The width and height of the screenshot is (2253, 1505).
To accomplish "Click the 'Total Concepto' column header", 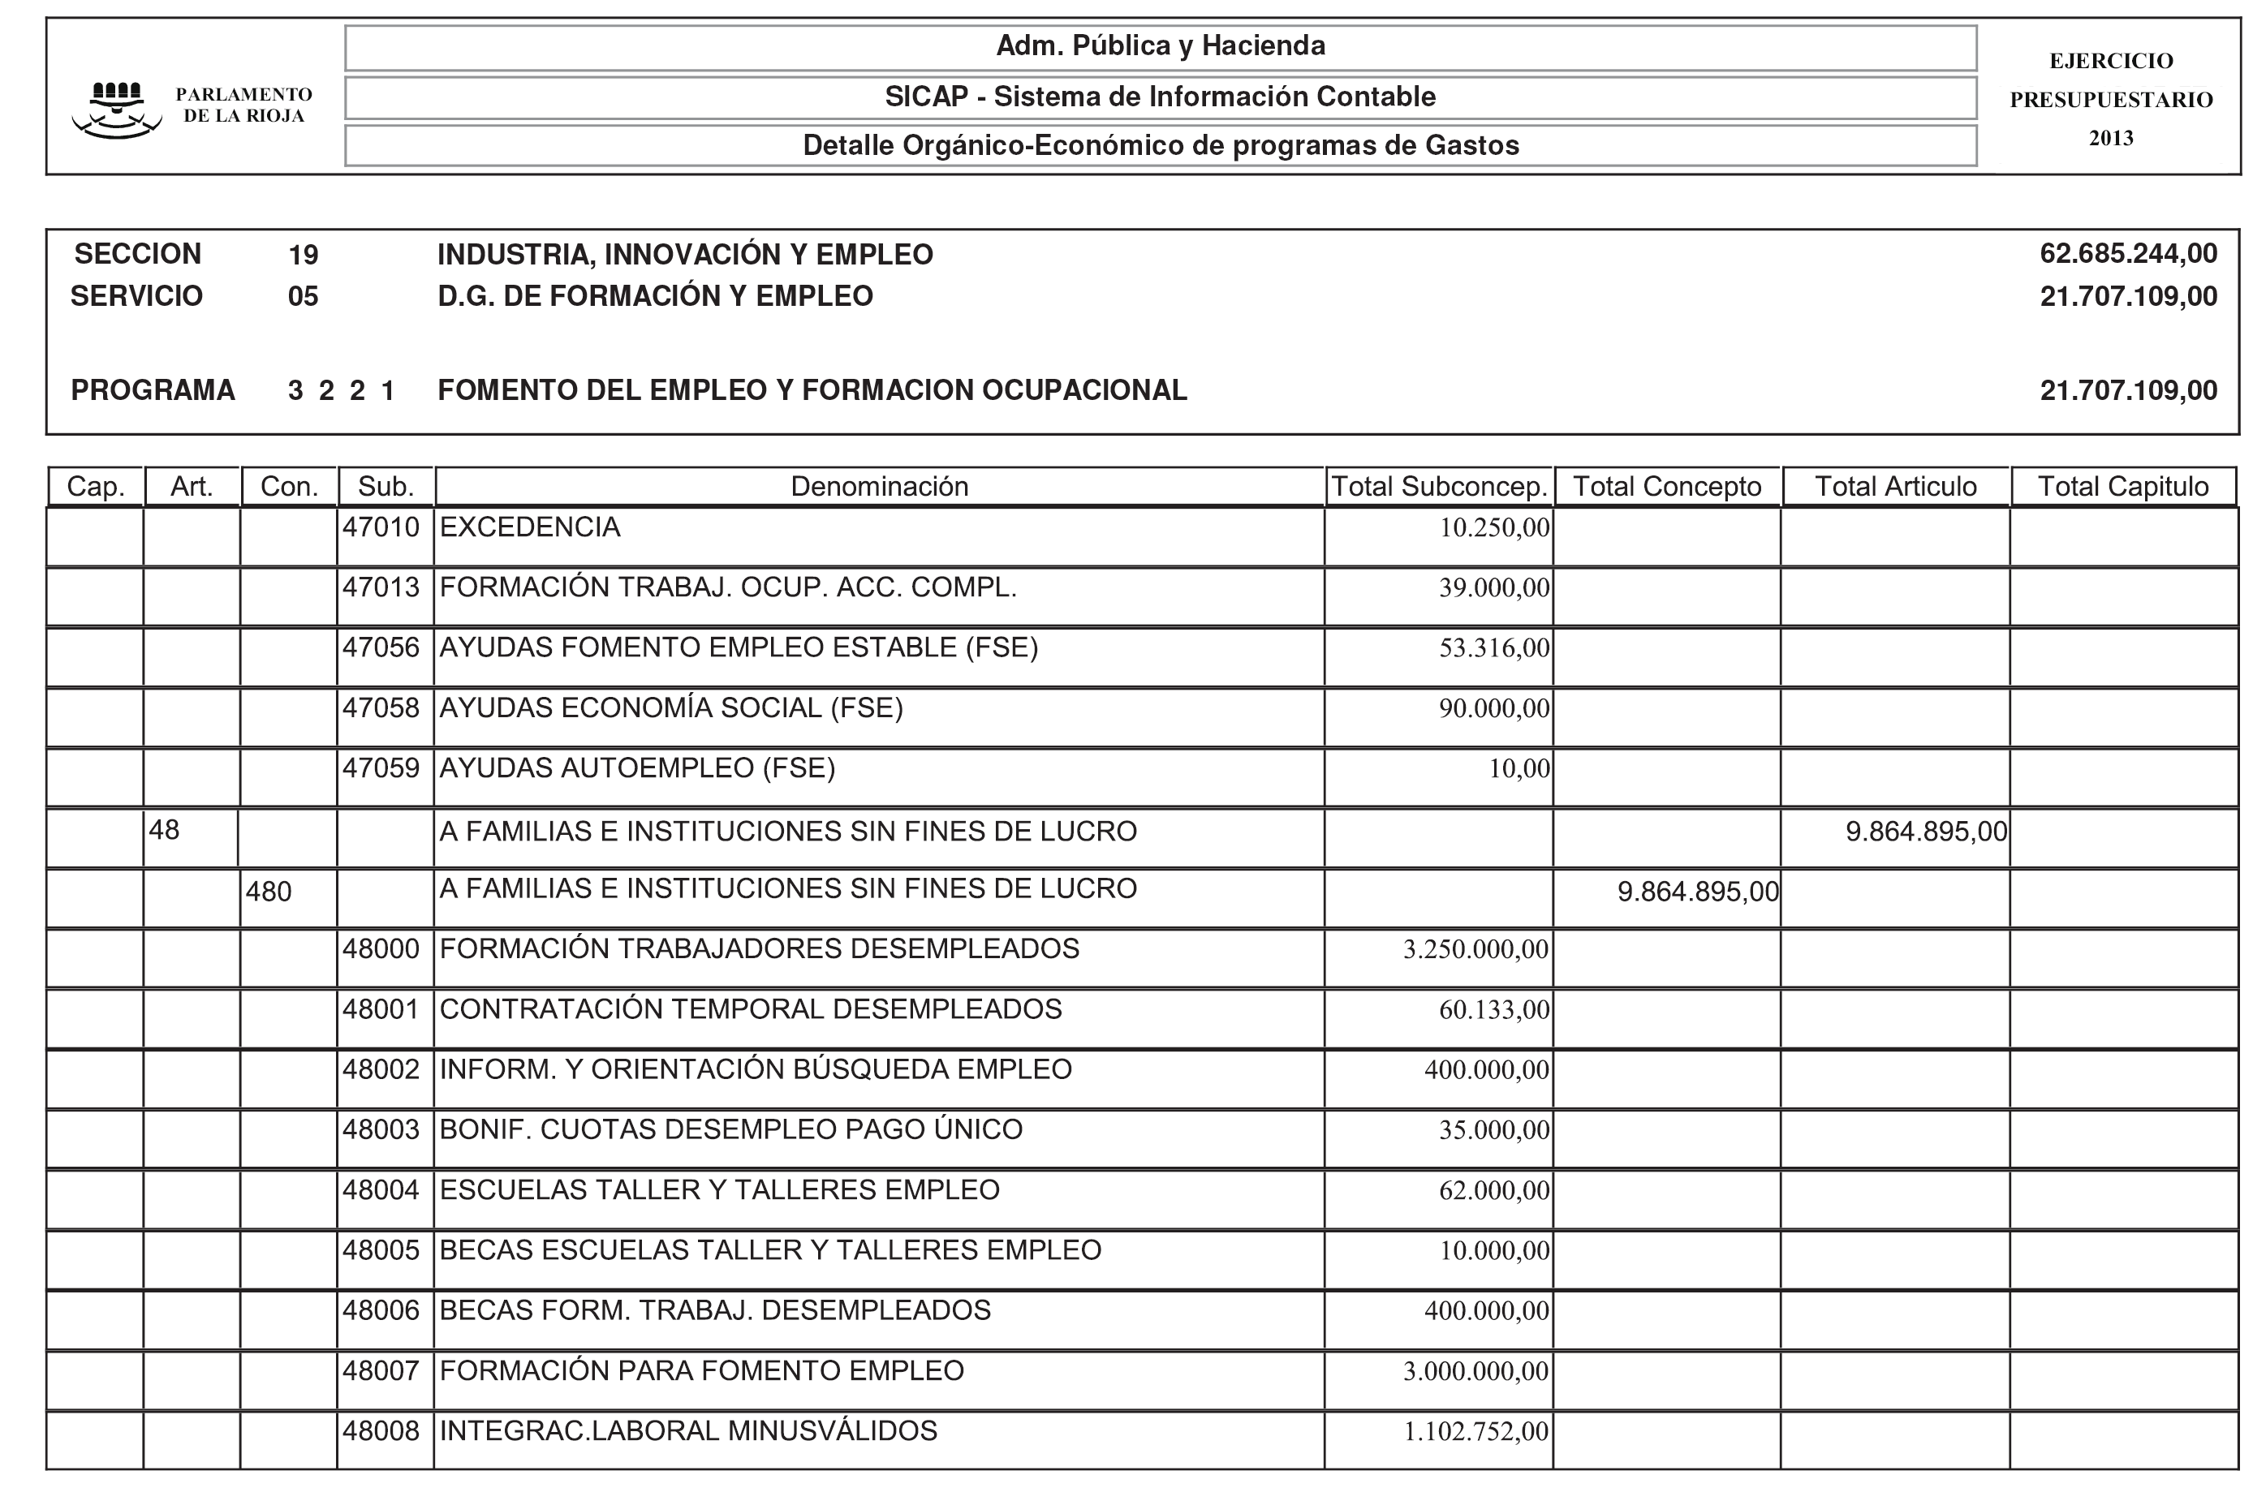I will (x=1666, y=487).
